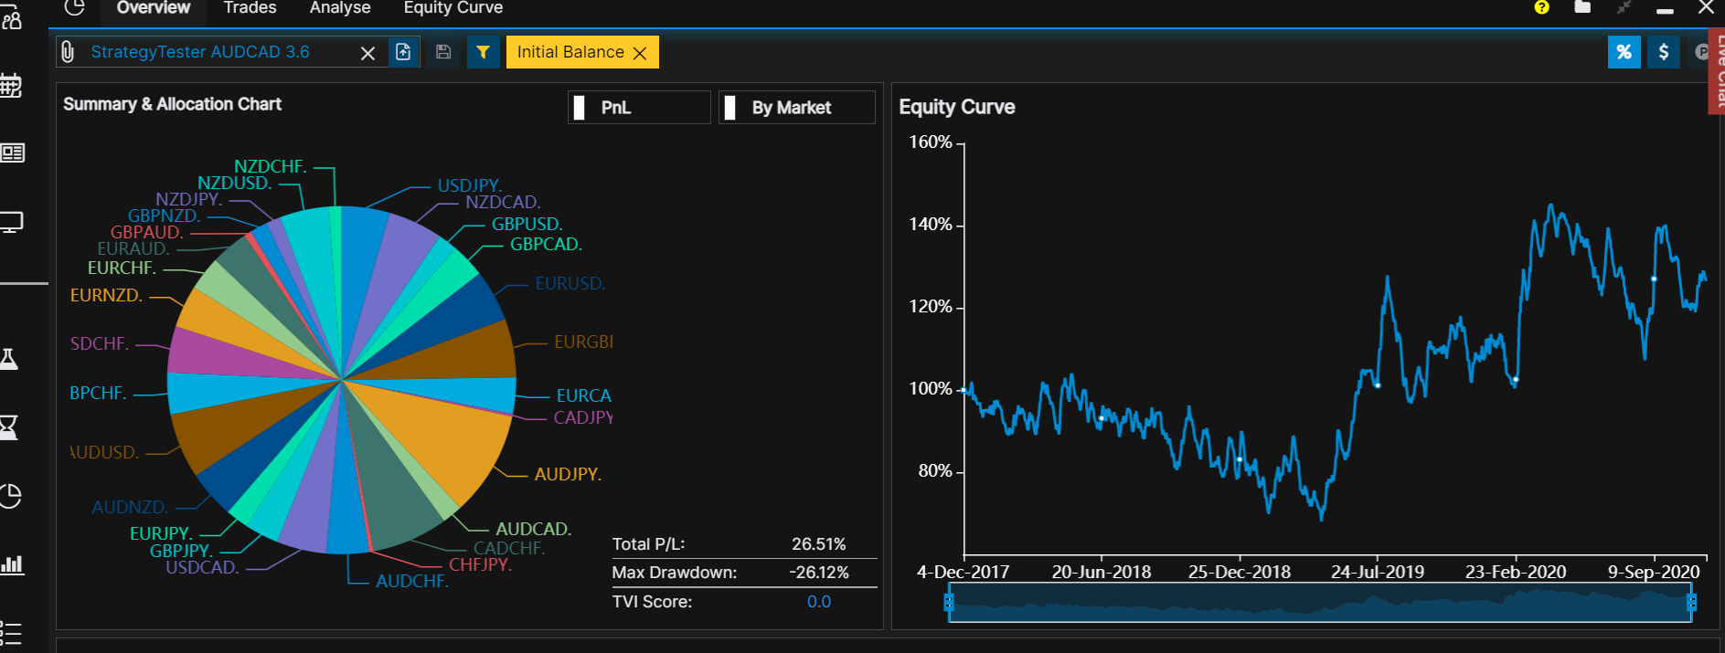The image size is (1725, 653).
Task: Open the Analyse tab
Action: (340, 8)
